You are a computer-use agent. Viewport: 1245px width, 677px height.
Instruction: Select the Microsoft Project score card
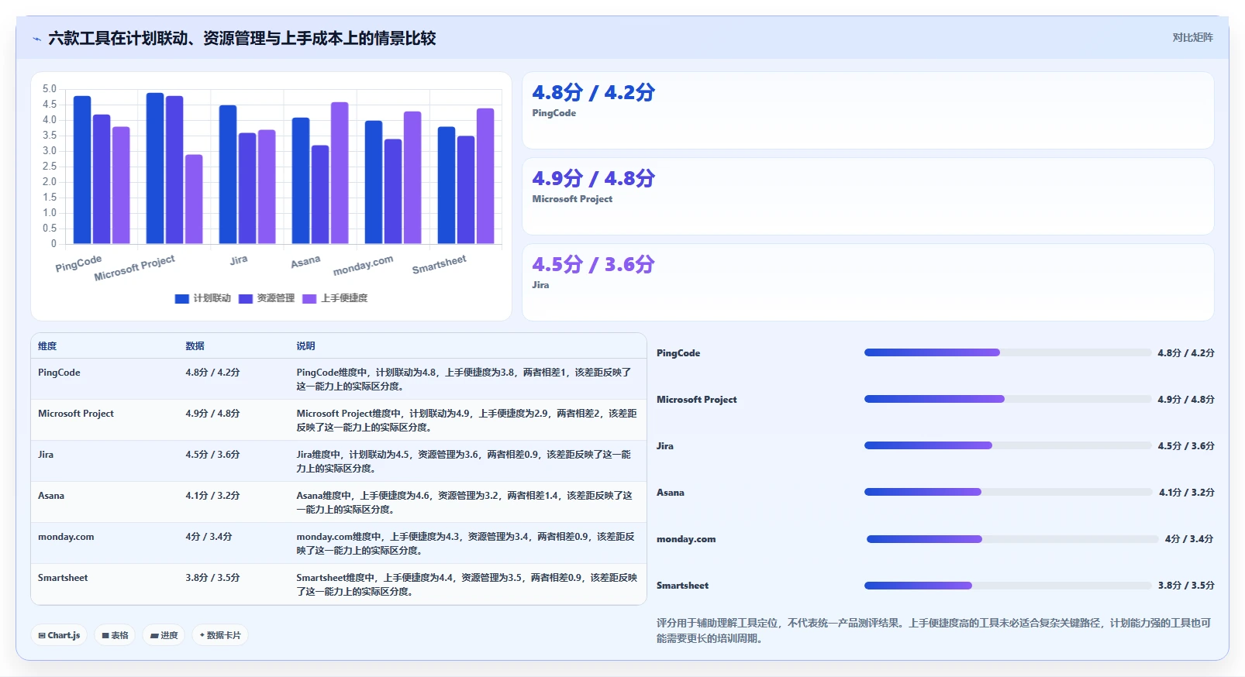[x=867, y=196]
